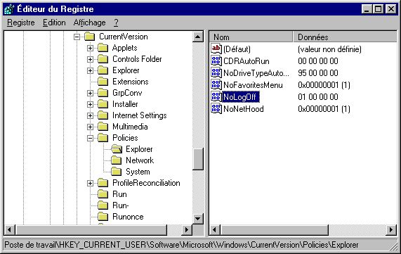Click tree pane scroll right arrow

point(187,230)
